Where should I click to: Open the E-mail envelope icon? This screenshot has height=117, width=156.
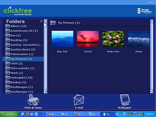click(79, 100)
